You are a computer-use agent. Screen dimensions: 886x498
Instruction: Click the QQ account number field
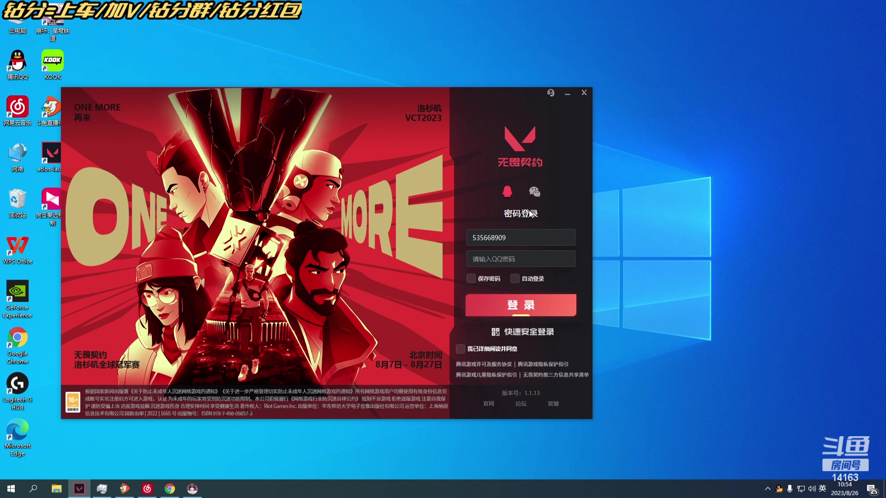pyautogui.click(x=521, y=237)
